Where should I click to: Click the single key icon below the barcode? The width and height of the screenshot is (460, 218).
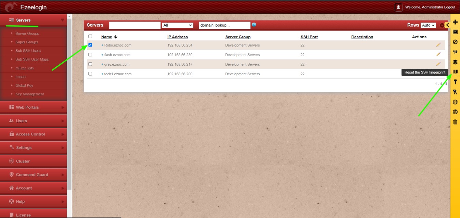(455, 82)
